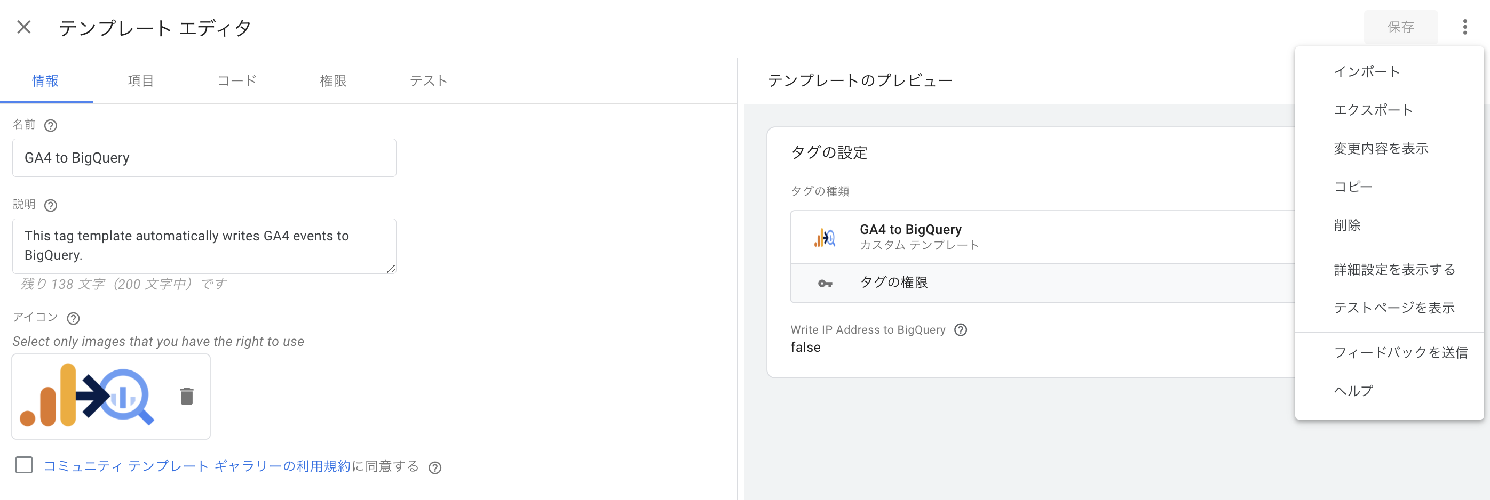Open the 権限 tab
The height and width of the screenshot is (500, 1490).
(x=332, y=81)
